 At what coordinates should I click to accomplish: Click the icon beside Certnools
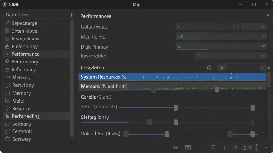pyautogui.click(x=8, y=131)
